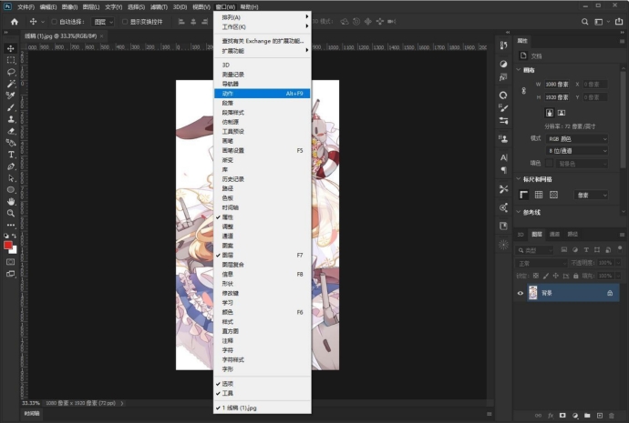The image size is (629, 423).
Task: Click the link width and height chain icon
Action: [524, 91]
